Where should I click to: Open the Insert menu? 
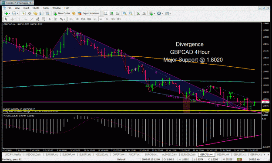coord(26,8)
